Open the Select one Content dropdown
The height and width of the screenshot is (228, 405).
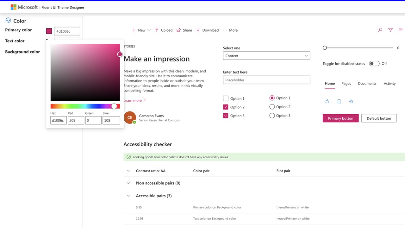point(266,56)
